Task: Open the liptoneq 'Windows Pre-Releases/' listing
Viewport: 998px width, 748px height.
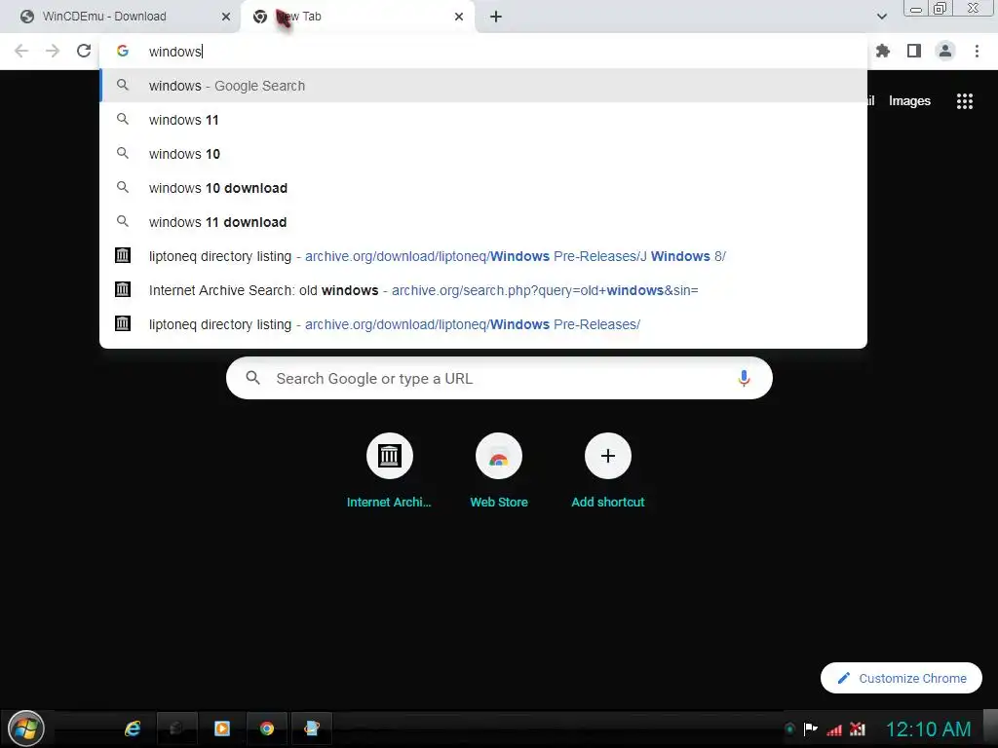Action: [483, 324]
